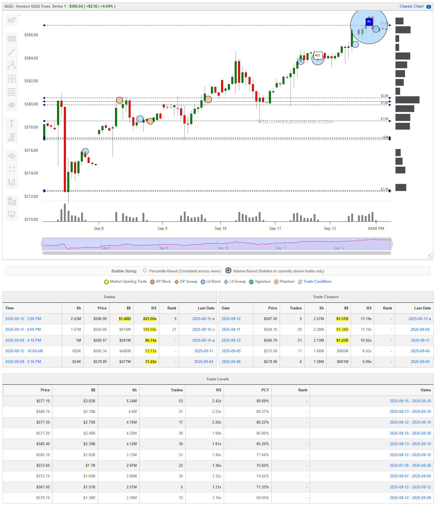
Task: Click the $3.02B trade level value
Action: (89, 401)
